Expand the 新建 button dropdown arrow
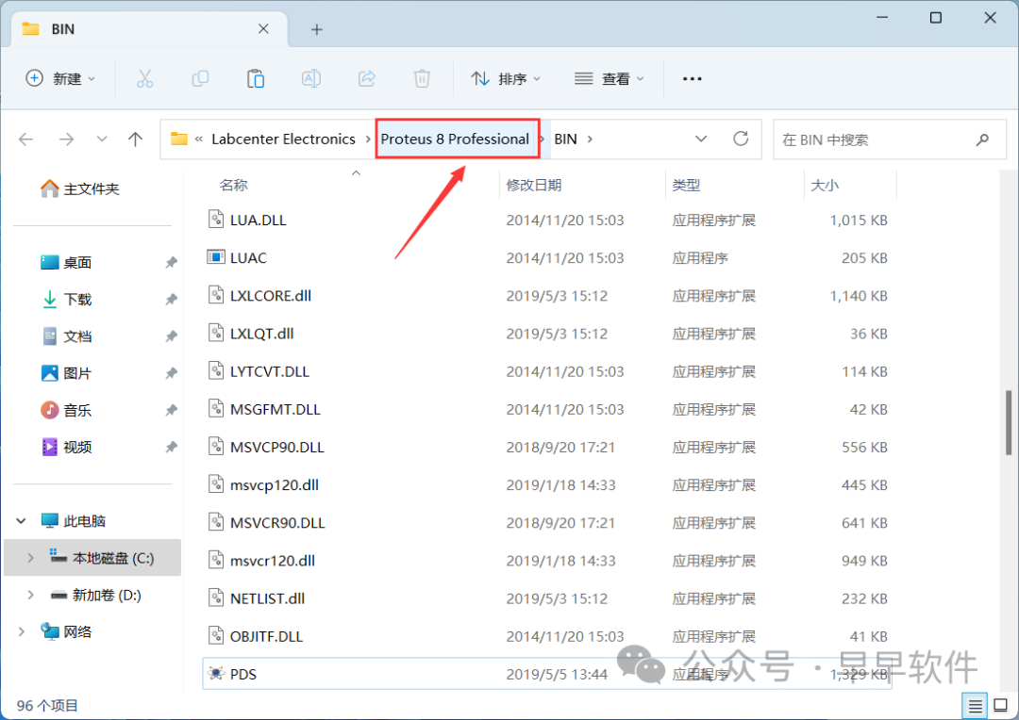 (x=92, y=78)
